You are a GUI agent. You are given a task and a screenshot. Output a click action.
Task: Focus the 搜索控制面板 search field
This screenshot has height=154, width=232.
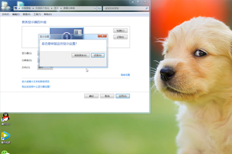click(124, 8)
